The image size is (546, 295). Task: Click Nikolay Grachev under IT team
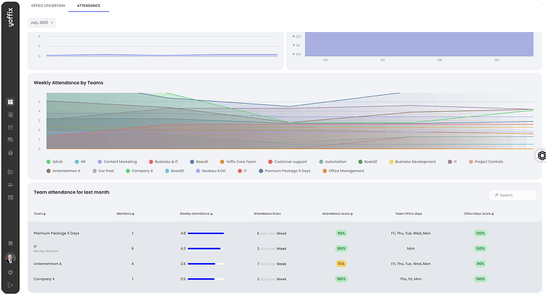click(46, 251)
